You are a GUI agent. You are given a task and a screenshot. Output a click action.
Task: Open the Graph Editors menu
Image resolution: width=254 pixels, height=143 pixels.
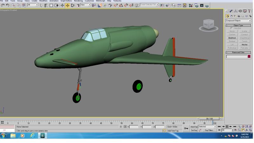tap(66, 1)
